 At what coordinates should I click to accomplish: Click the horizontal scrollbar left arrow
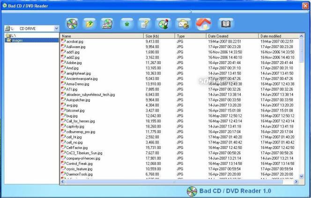point(63,182)
